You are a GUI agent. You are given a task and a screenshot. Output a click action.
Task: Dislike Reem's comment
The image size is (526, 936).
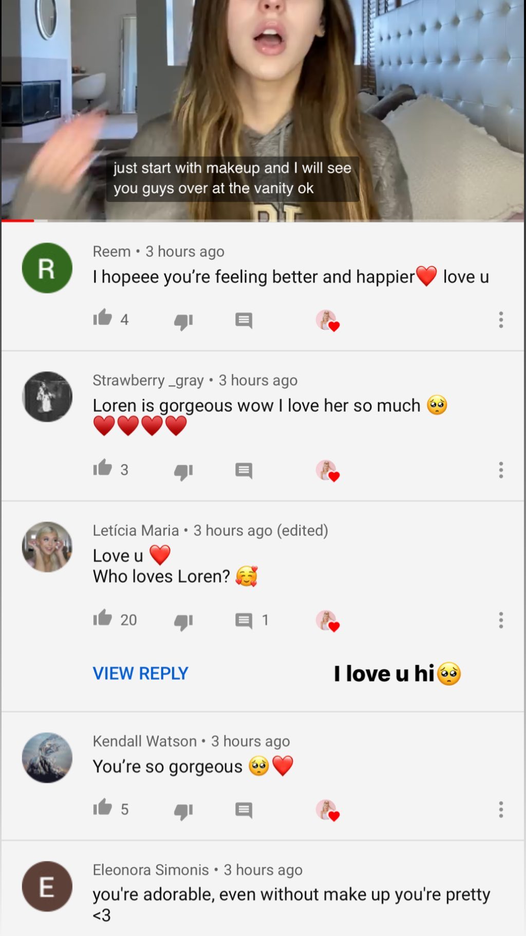(183, 321)
